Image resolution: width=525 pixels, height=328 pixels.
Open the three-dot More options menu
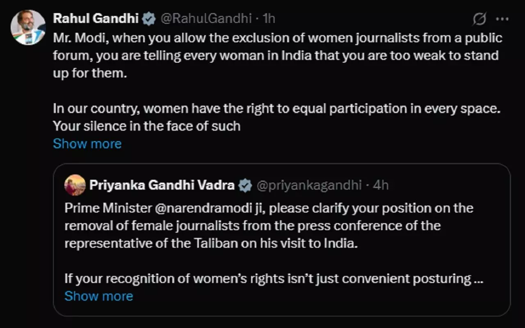point(502,19)
